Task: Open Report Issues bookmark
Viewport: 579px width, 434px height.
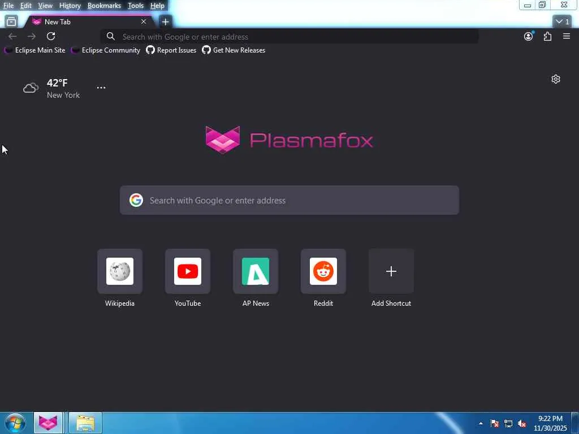Action: (171, 50)
